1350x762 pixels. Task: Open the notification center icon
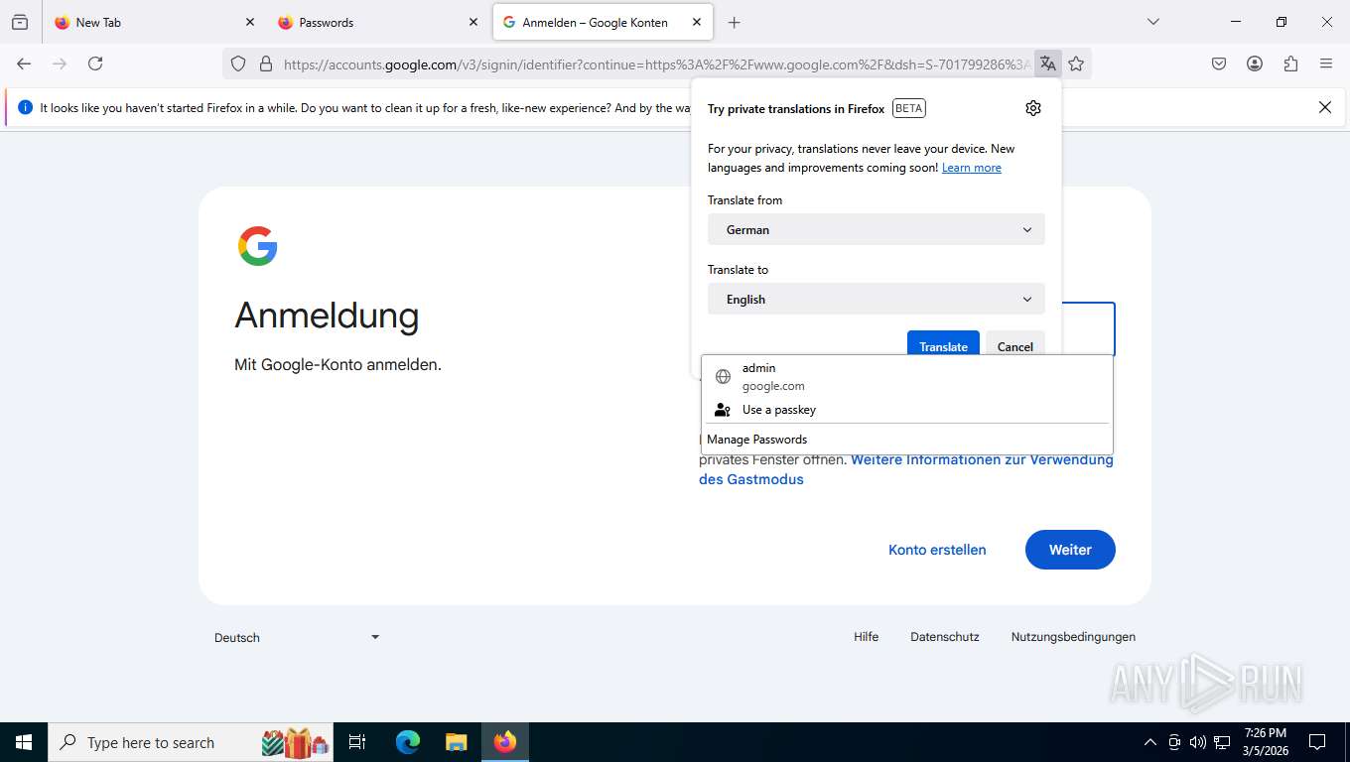click(1317, 742)
